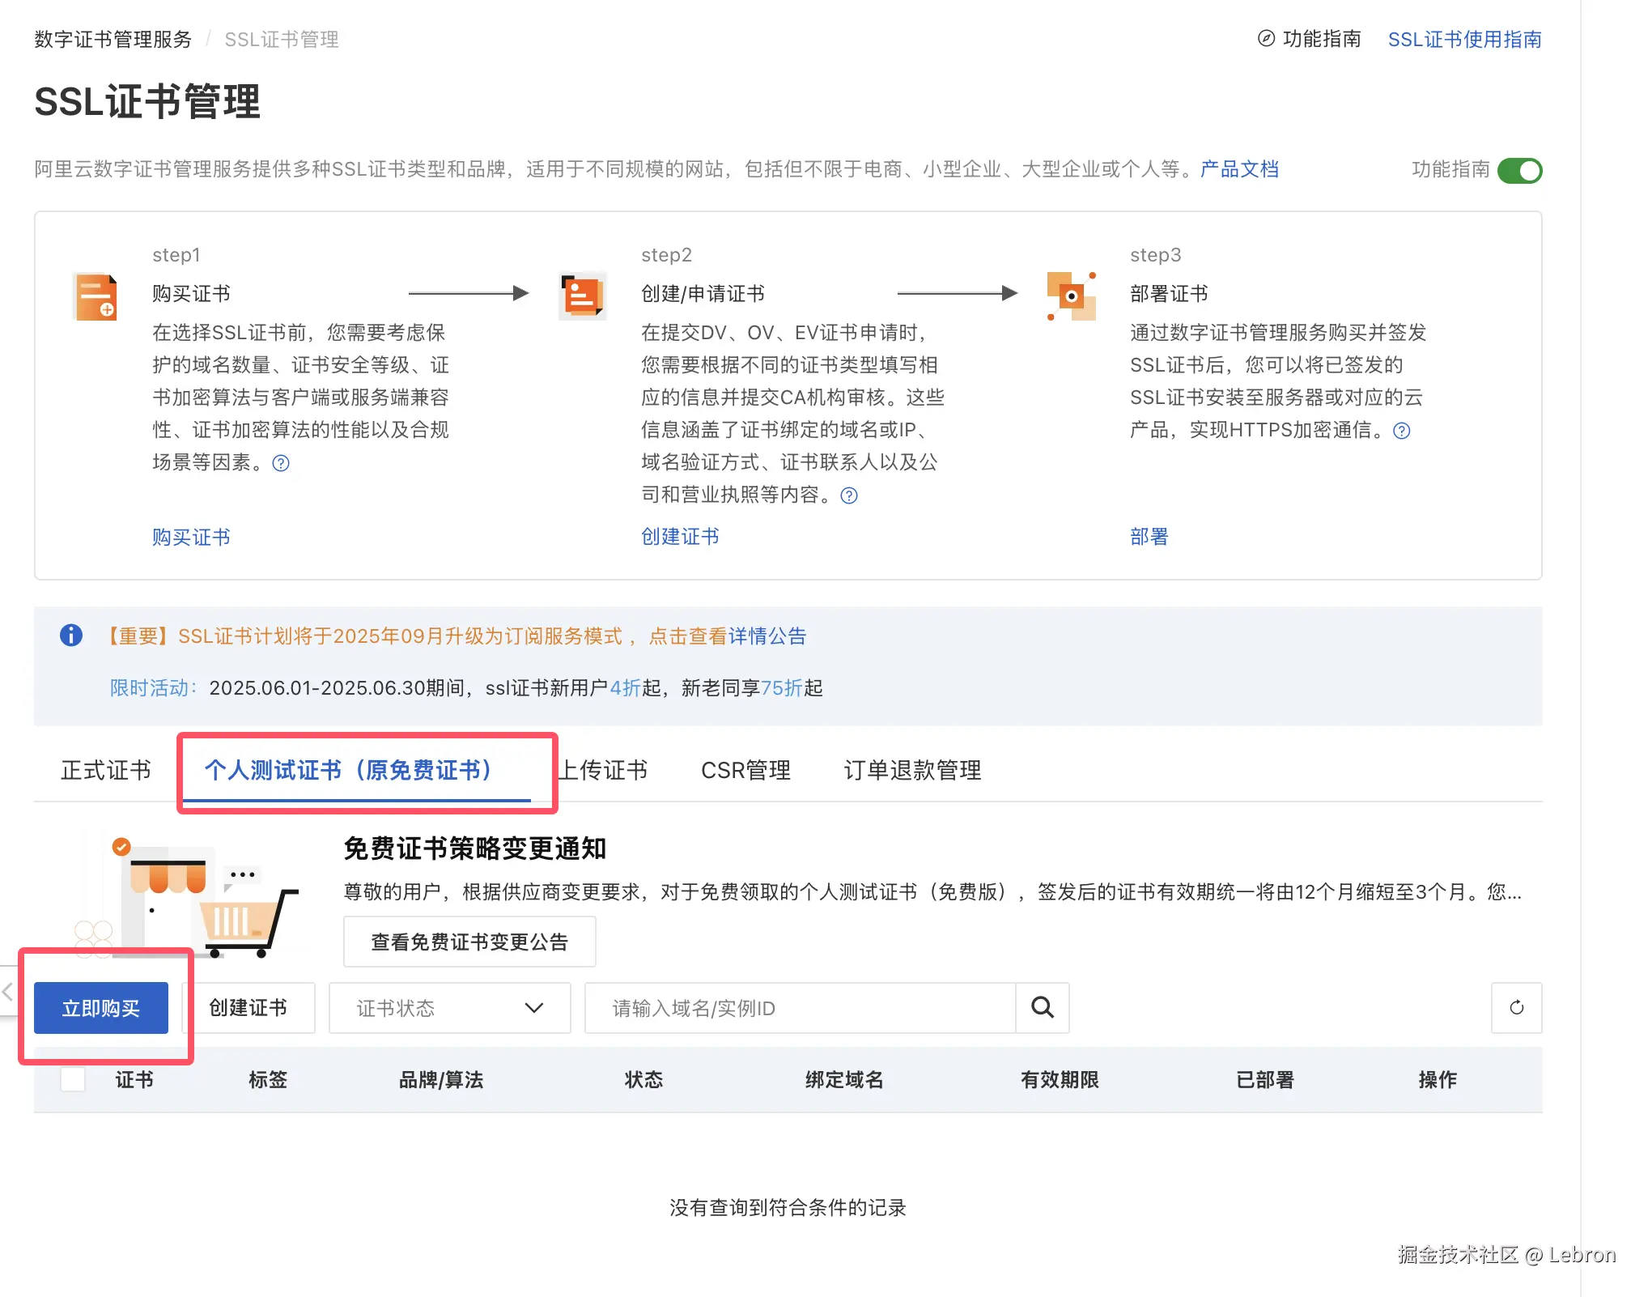Switch to the 正式证书 tab
Screen dimensions: 1648x1297
[x=105, y=770]
